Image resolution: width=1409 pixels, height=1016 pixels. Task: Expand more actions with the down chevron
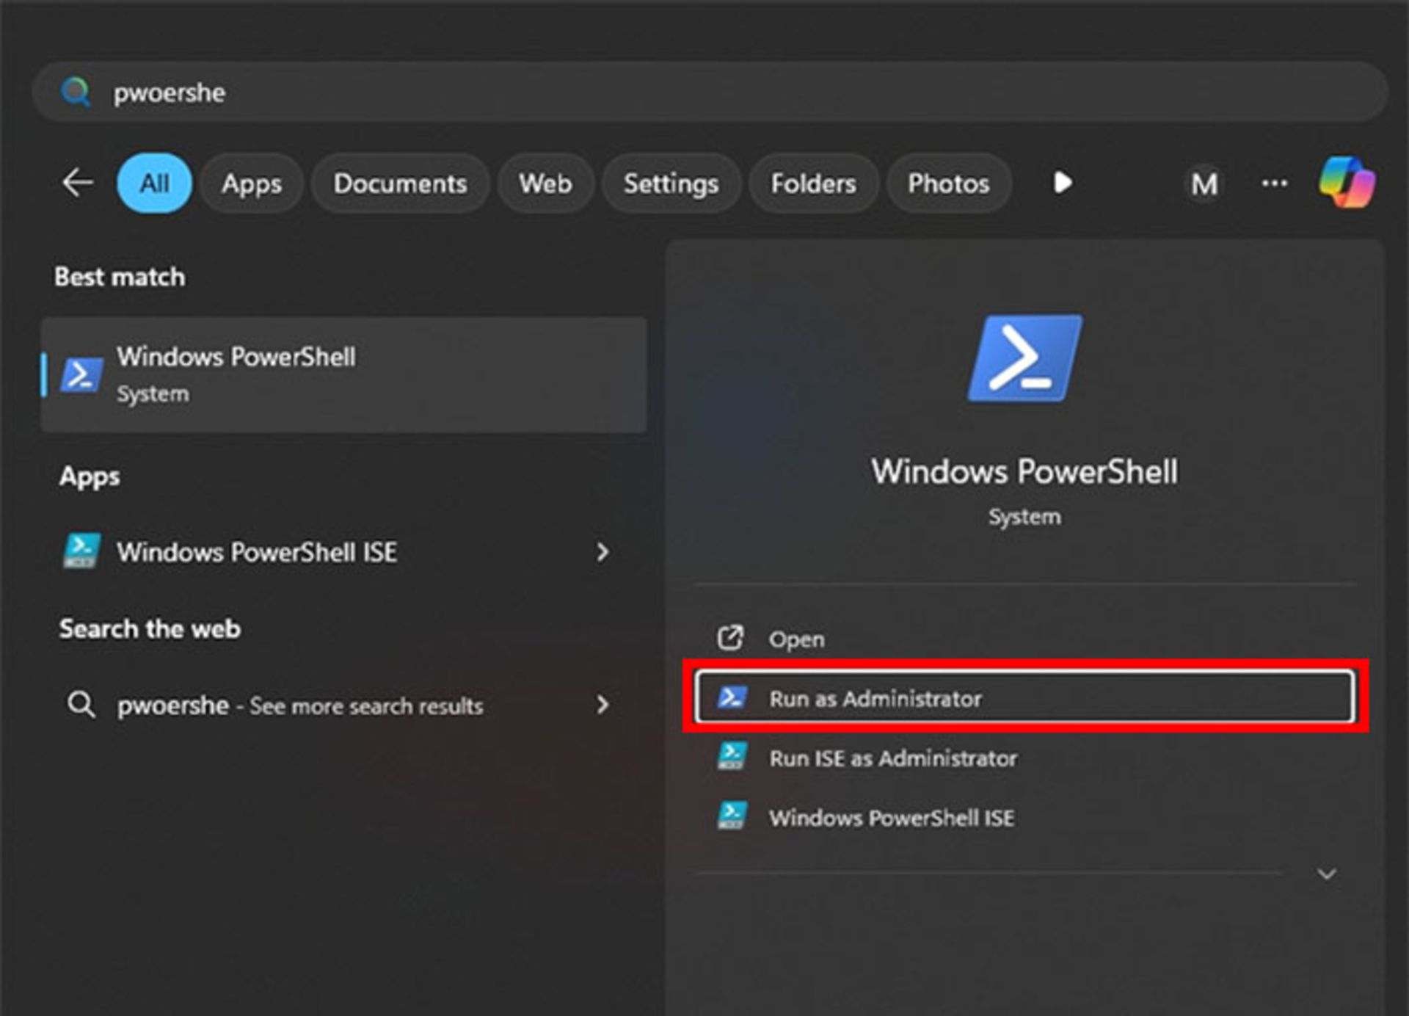tap(1326, 874)
